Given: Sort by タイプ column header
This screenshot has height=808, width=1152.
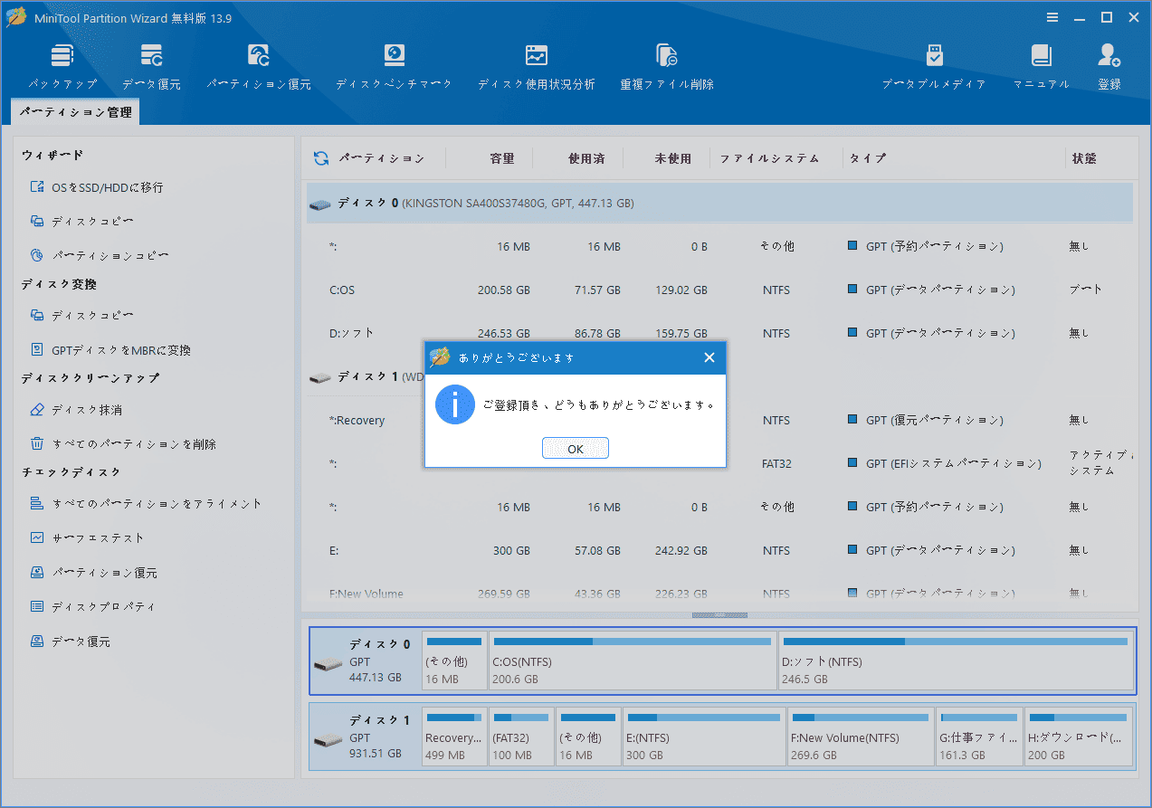Looking at the screenshot, I should click(867, 158).
